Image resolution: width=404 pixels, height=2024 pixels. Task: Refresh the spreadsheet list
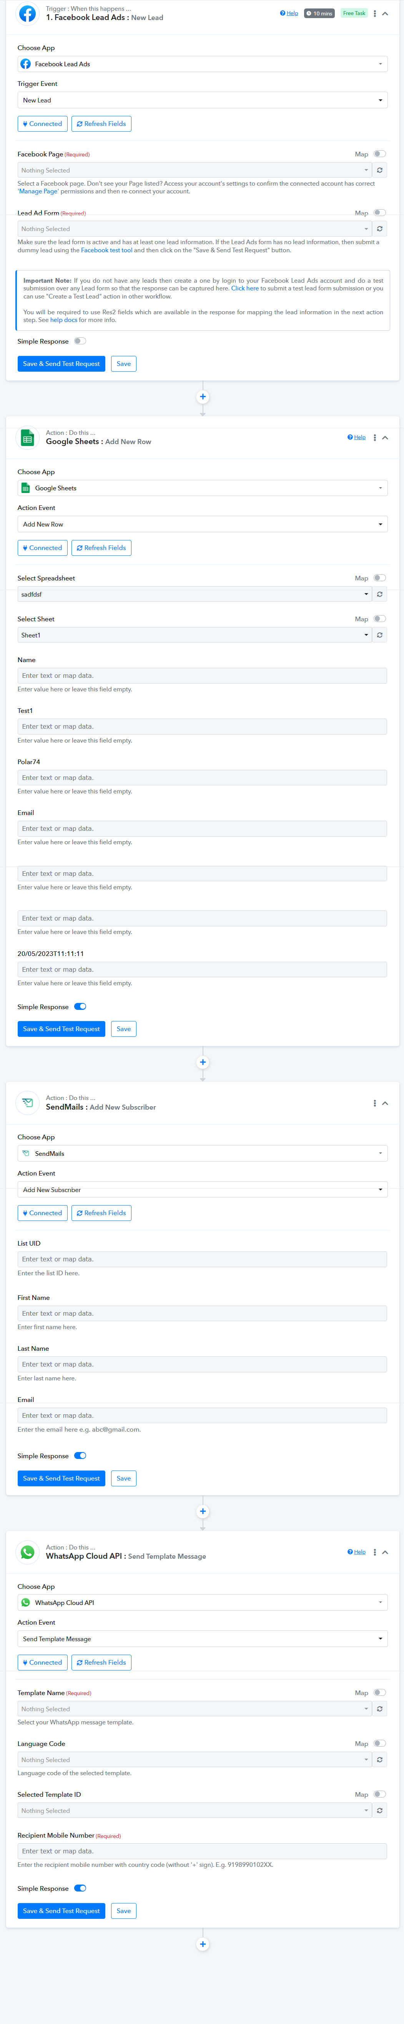pyautogui.click(x=380, y=594)
